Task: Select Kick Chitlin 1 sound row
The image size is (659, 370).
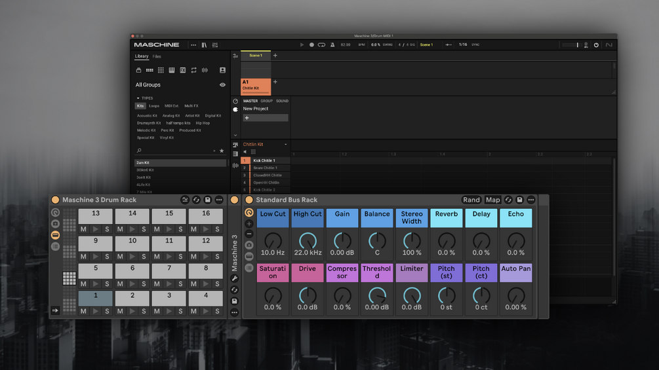Action: pyautogui.click(x=265, y=160)
